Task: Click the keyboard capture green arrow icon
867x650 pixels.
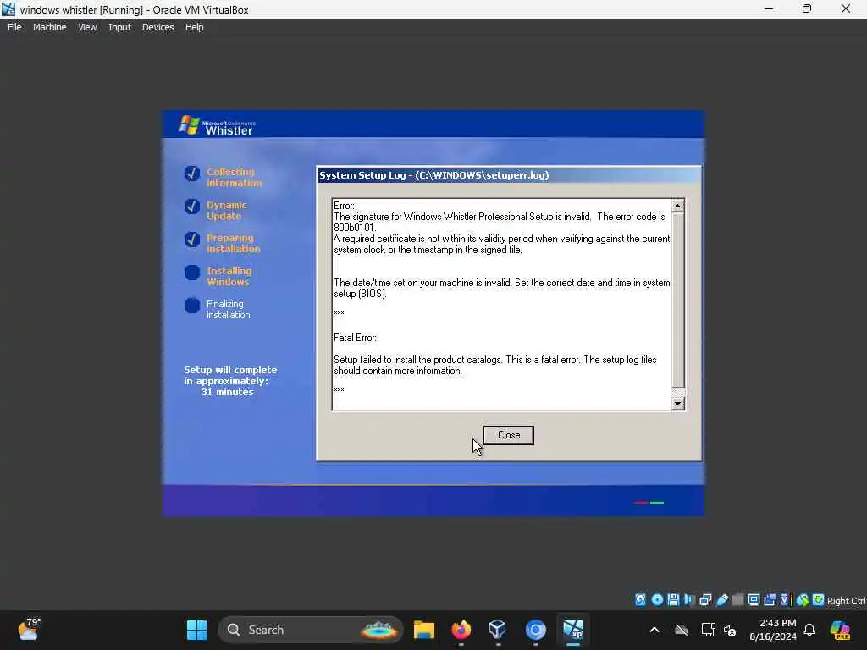Action: click(x=819, y=600)
